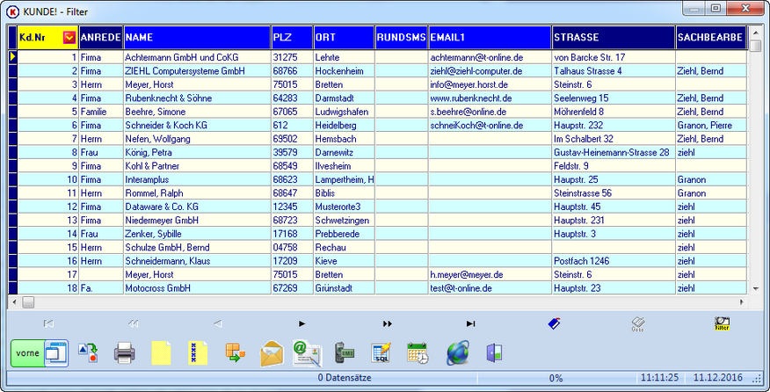Click the ANREDE column header
This screenshot has width=770, height=392.
coord(101,37)
